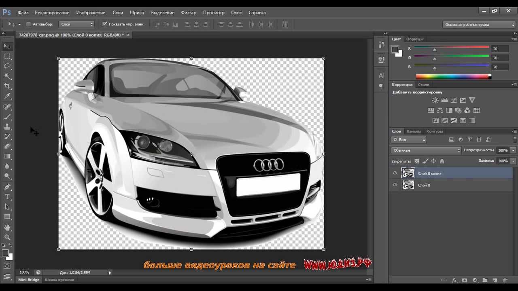
Task: Click the fx layer style icon
Action: click(x=454, y=280)
